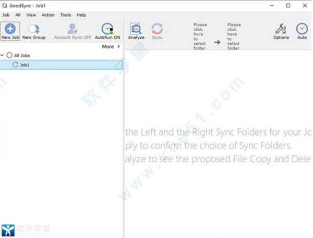Start the Sync button
Viewport: 313px width, 238px height.
157,31
